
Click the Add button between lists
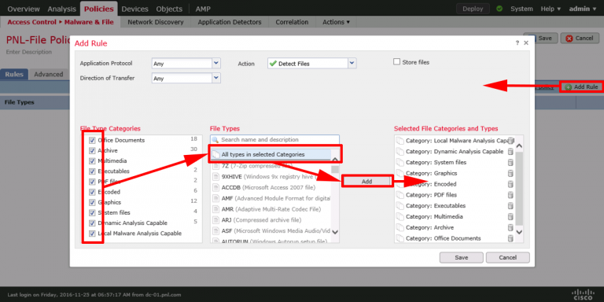[x=366, y=181]
